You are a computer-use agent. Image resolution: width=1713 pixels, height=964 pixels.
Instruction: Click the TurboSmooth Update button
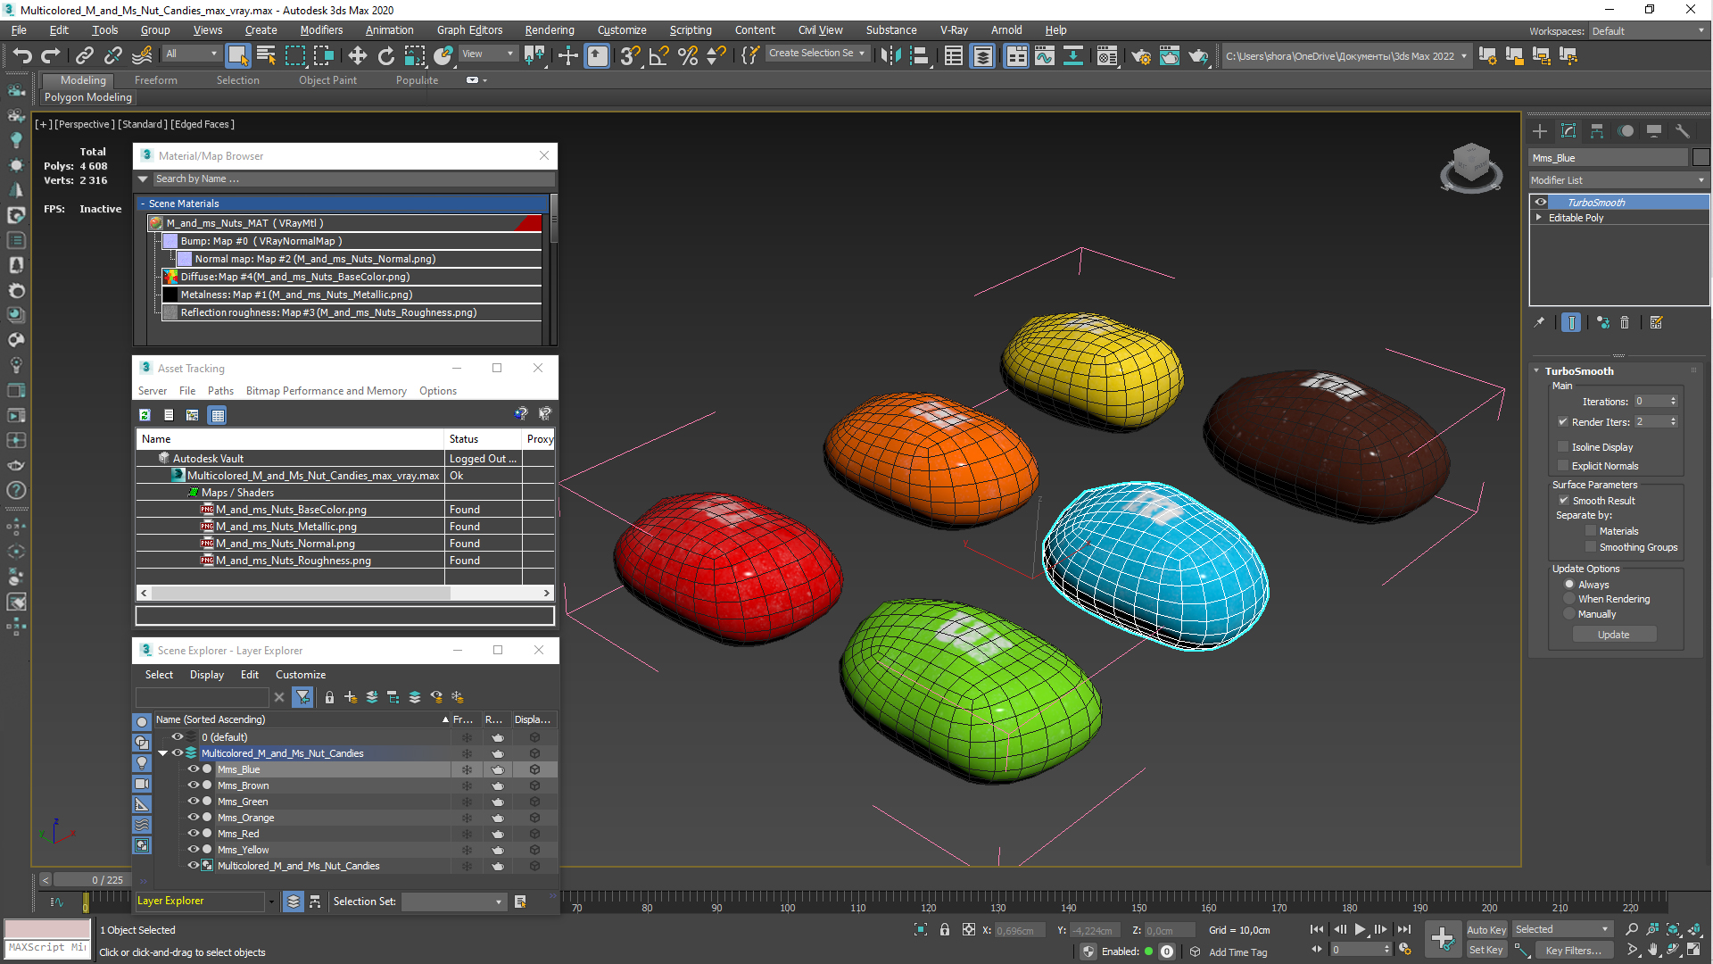point(1613,635)
